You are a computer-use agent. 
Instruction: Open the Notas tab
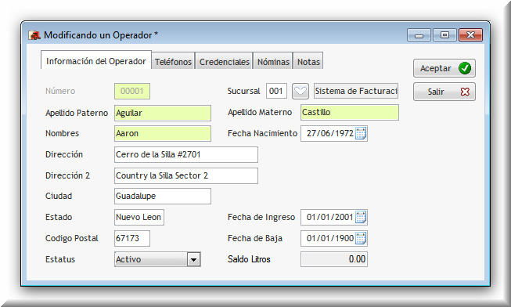(308, 61)
